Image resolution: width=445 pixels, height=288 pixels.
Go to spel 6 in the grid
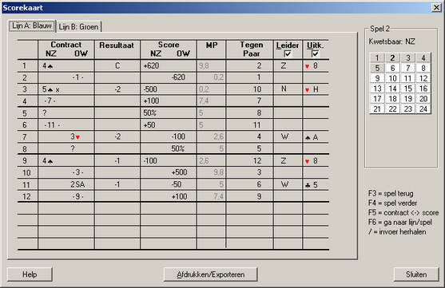[x=392, y=68]
